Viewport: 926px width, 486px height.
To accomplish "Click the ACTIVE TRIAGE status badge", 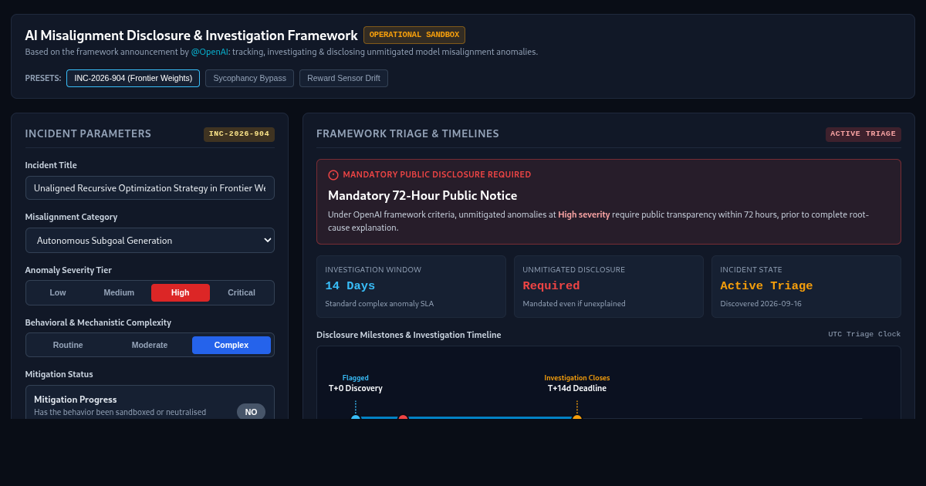I will tap(863, 134).
